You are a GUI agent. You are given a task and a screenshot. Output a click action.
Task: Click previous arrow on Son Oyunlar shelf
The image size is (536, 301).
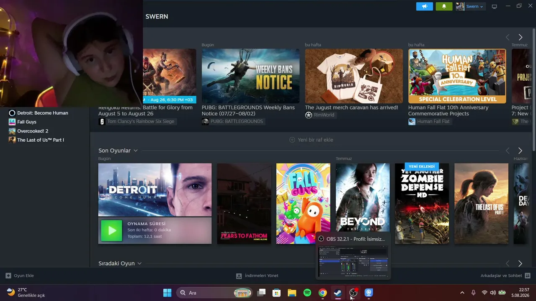click(508, 150)
